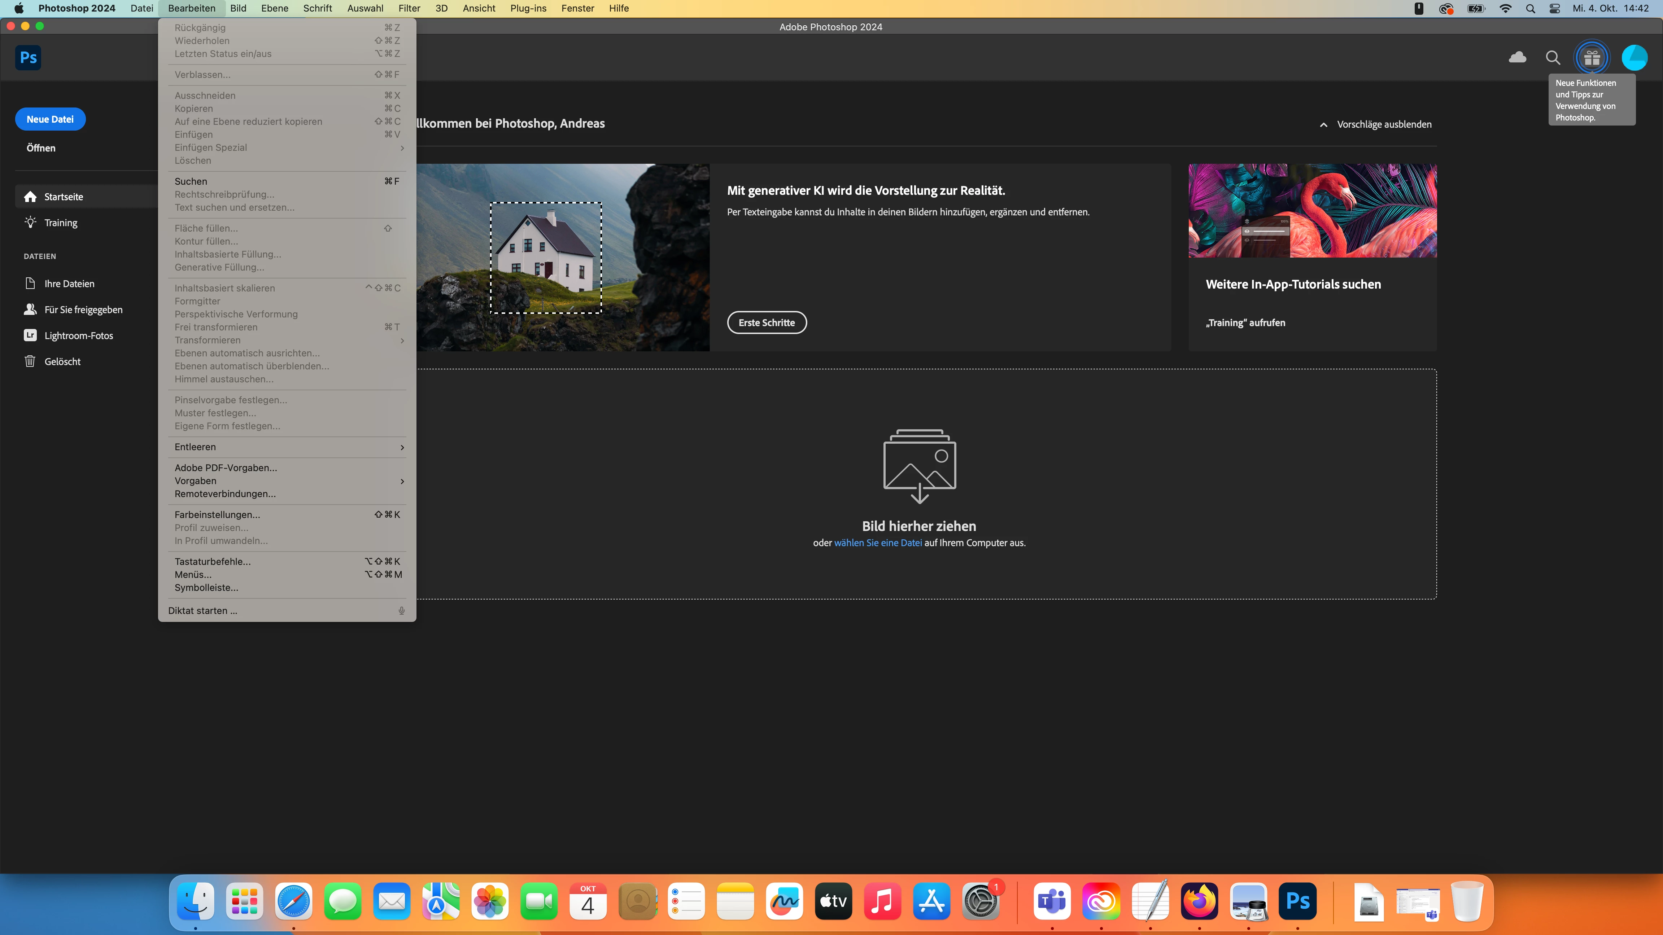Open Lightroom-Fotos from the sidebar
The width and height of the screenshot is (1663, 935).
pyautogui.click(x=78, y=335)
